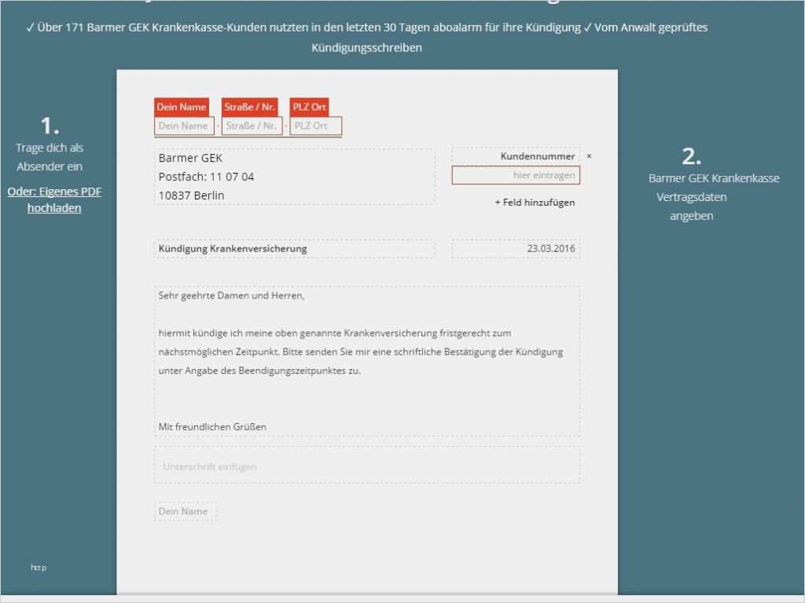Screen dimensions: 805x603
Task: Click the http indicator in the sidebar
Action: [x=38, y=567]
